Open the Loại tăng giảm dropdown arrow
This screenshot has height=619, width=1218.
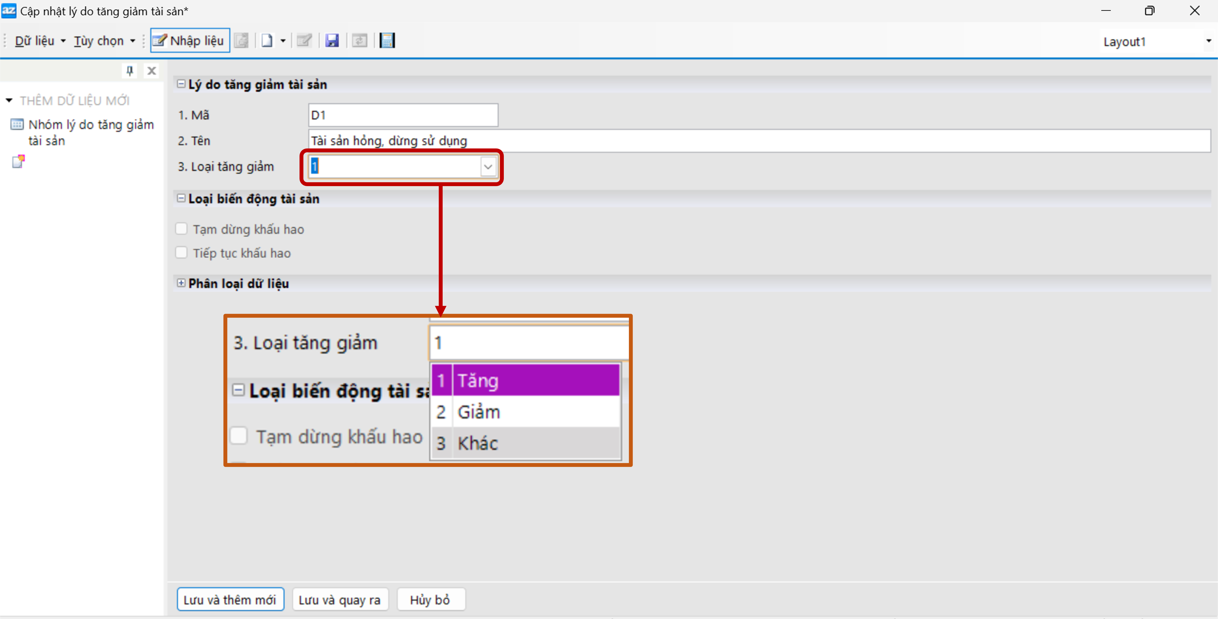point(488,166)
